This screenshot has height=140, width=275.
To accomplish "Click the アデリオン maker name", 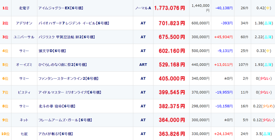I will coord(24,23).
